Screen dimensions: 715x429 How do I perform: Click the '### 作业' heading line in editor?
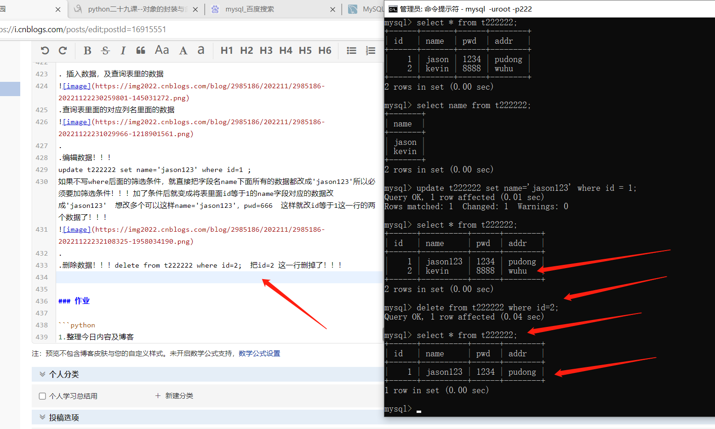click(74, 301)
